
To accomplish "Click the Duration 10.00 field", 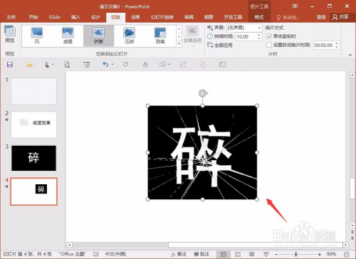I will (x=246, y=36).
